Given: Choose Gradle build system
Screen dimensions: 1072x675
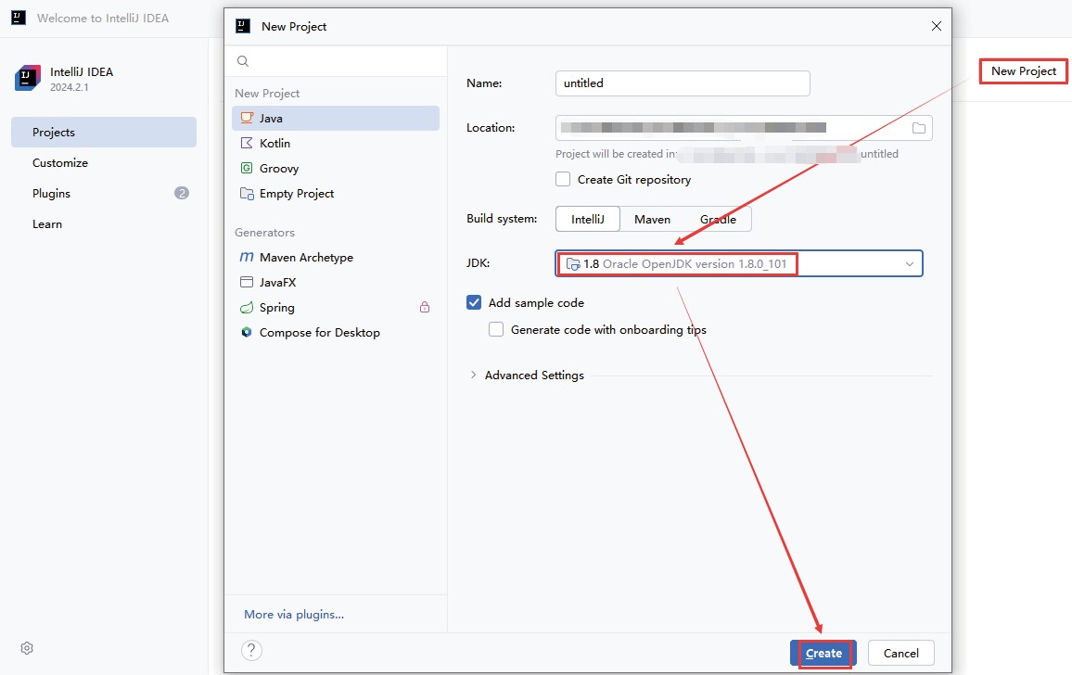Looking at the screenshot, I should click(718, 219).
